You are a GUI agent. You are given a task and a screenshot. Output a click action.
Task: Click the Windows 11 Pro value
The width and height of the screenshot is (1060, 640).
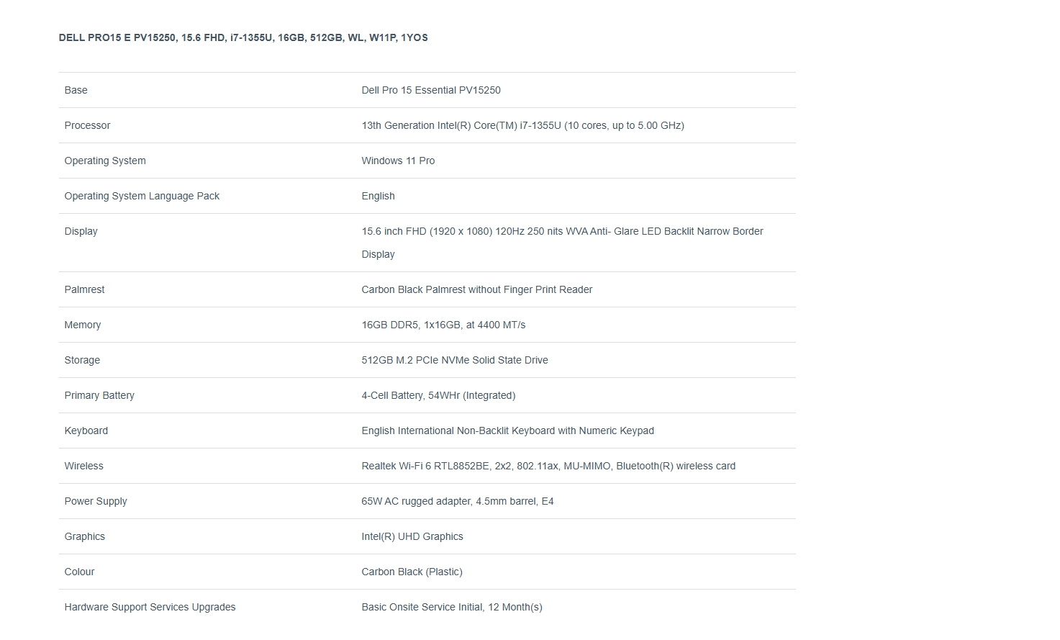(x=398, y=161)
